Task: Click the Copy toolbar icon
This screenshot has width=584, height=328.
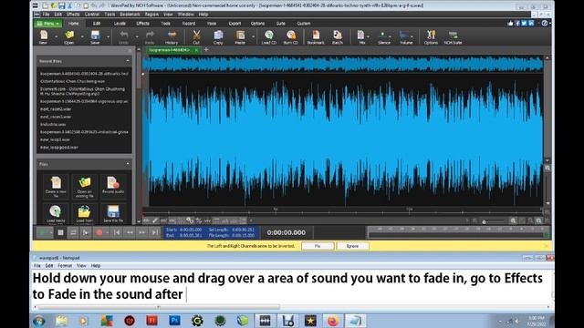Action: pyautogui.click(x=218, y=37)
